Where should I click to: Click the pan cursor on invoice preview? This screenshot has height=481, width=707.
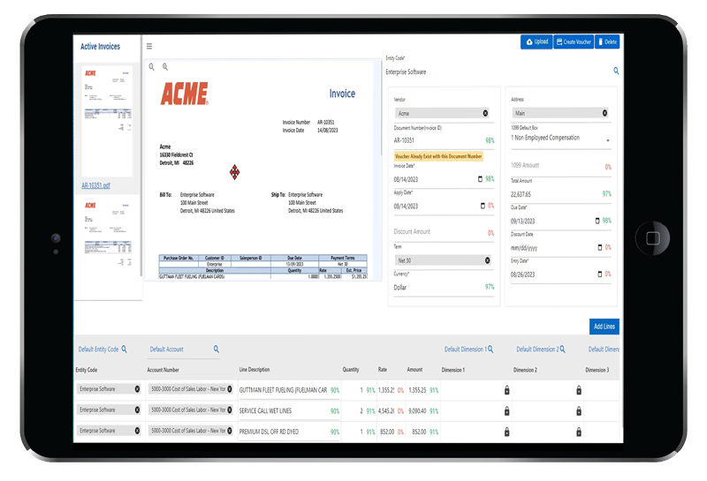tap(234, 172)
